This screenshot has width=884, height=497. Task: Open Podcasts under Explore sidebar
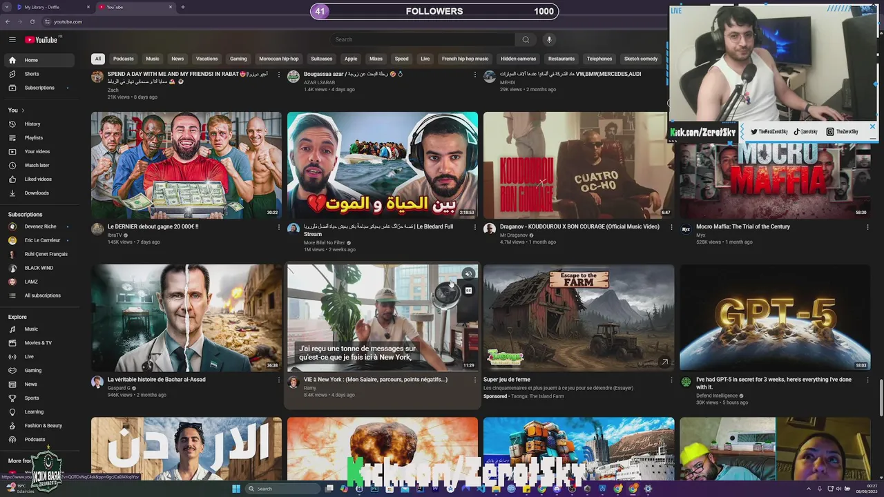[x=40, y=440]
